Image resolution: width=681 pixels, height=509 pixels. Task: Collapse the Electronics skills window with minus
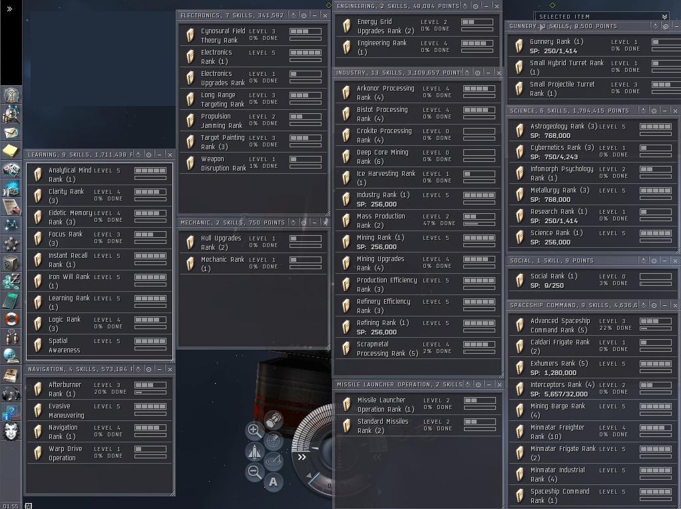point(314,15)
